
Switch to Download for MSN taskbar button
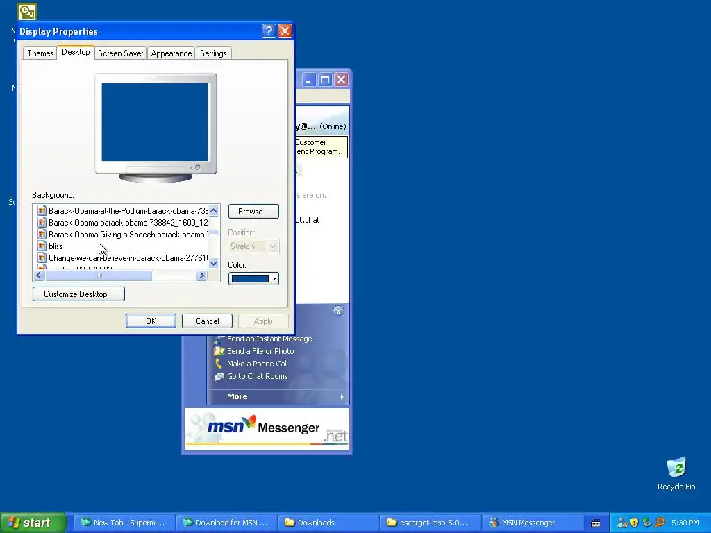coord(226,523)
